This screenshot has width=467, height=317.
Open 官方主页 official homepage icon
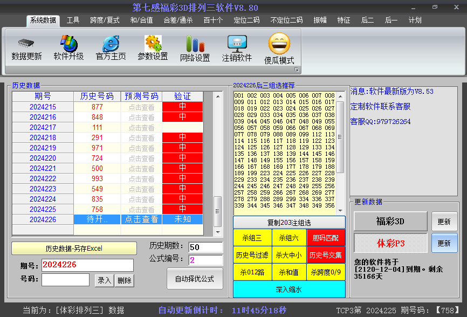[111, 43]
